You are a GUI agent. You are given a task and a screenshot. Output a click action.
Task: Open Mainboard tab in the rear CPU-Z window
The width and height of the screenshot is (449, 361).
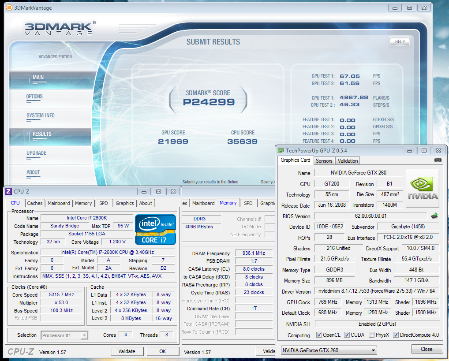click(x=203, y=203)
